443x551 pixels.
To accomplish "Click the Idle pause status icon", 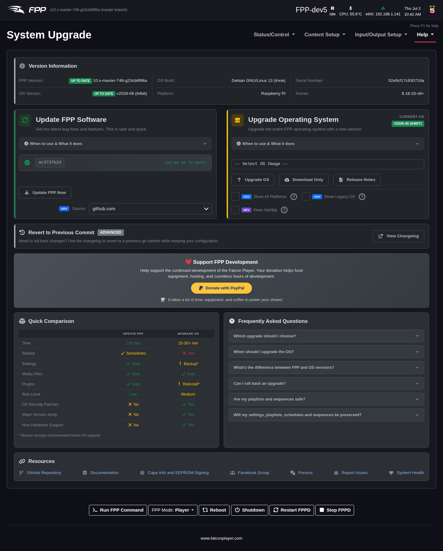I will tap(333, 8).
